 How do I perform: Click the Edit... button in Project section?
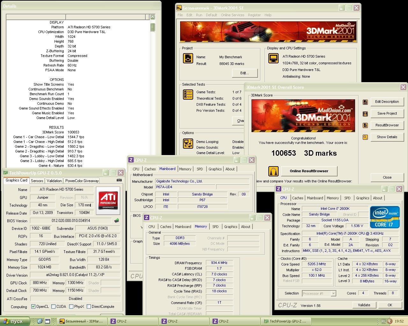click(244, 73)
